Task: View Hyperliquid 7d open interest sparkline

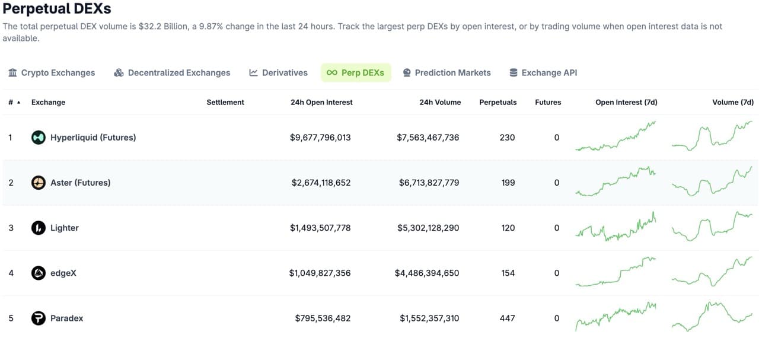Action: [x=616, y=136]
